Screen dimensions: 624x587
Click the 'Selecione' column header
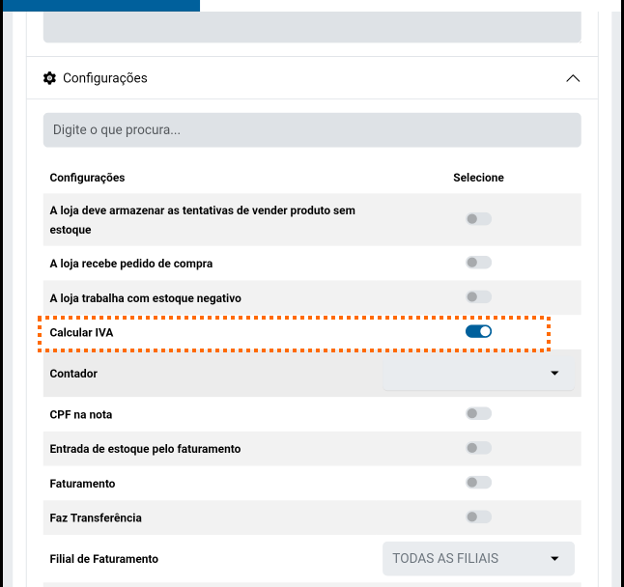click(x=478, y=178)
